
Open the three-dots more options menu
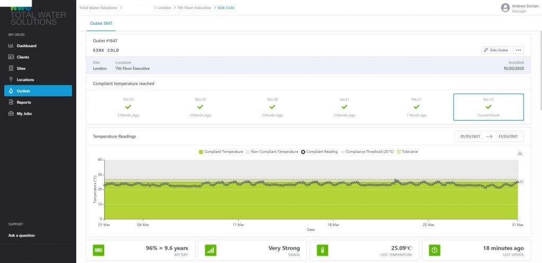(x=518, y=50)
